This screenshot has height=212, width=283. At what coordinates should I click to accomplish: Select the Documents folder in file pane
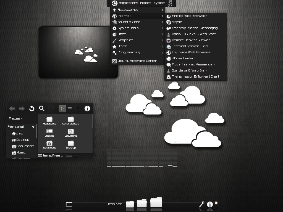(x=71, y=133)
